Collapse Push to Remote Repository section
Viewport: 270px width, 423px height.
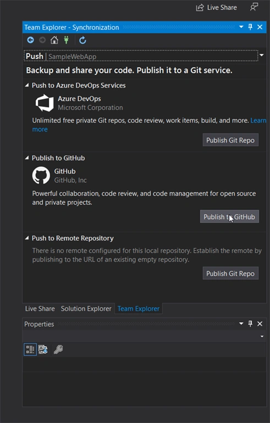tap(27, 238)
